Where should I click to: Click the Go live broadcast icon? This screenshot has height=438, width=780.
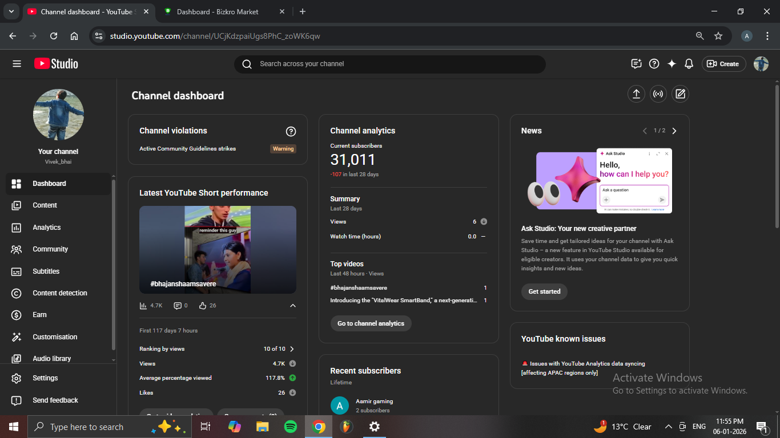(x=658, y=94)
